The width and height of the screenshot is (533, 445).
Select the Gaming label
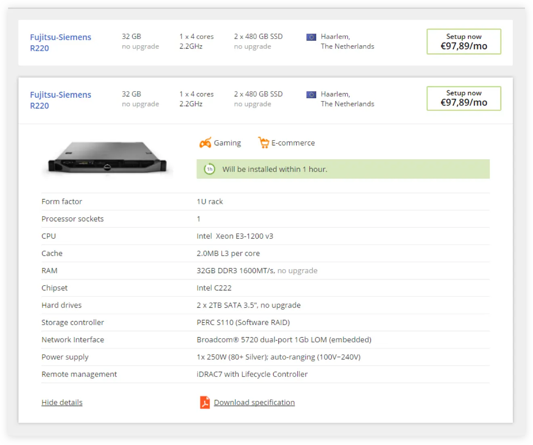point(227,143)
